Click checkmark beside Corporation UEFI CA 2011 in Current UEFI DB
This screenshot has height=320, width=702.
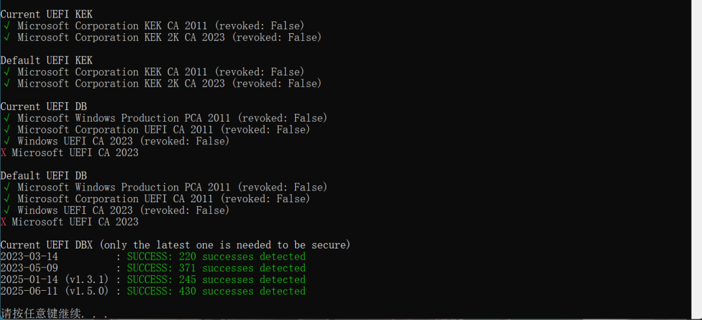coord(6,130)
